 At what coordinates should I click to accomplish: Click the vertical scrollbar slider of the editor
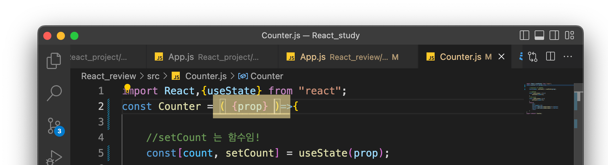579,96
